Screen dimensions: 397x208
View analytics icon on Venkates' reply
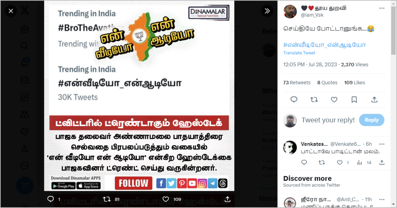click(359, 163)
